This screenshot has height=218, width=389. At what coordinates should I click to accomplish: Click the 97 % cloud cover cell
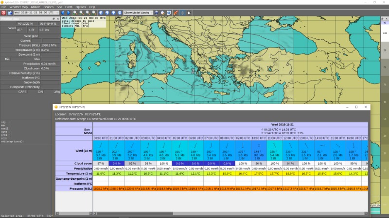point(101,163)
